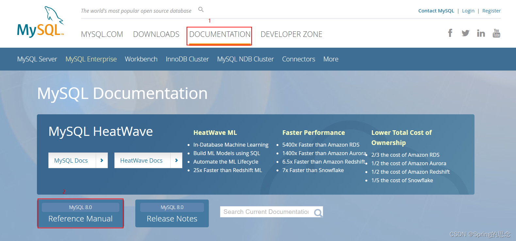This screenshot has height=241, width=516.
Task: Follow the Contact MySQL link
Action: coord(436,11)
